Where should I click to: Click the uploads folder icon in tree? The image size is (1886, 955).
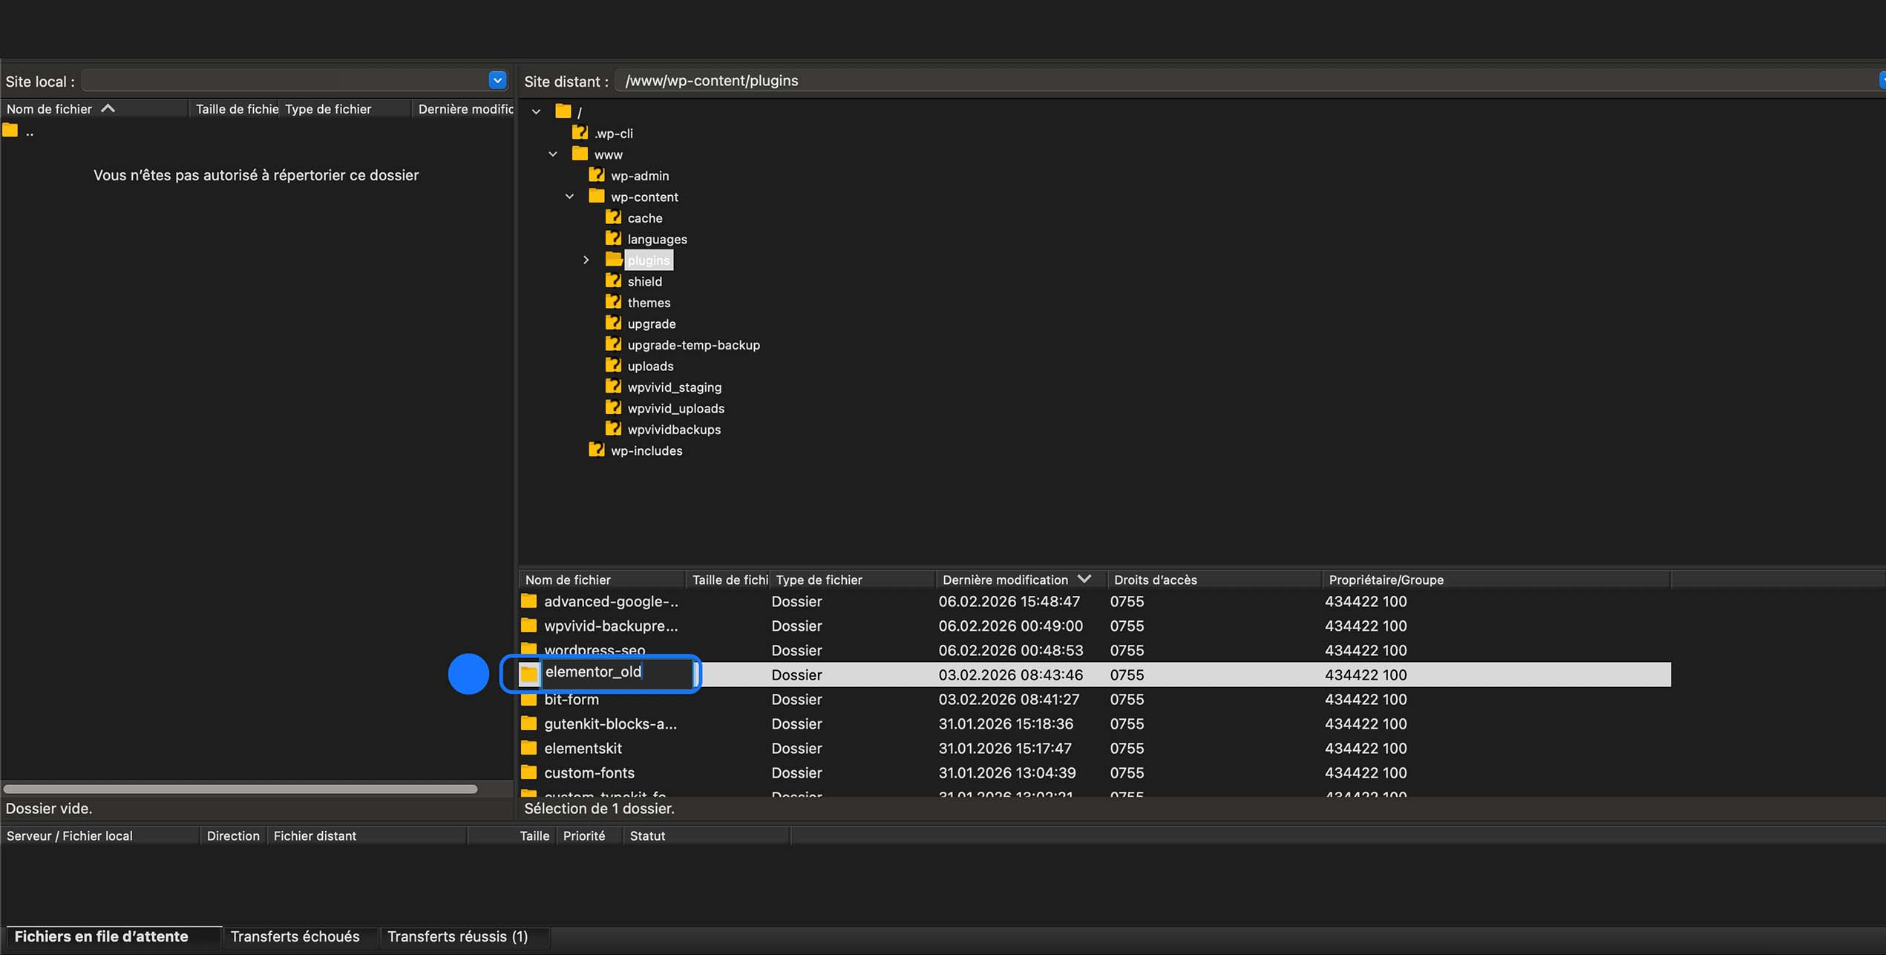click(x=613, y=365)
